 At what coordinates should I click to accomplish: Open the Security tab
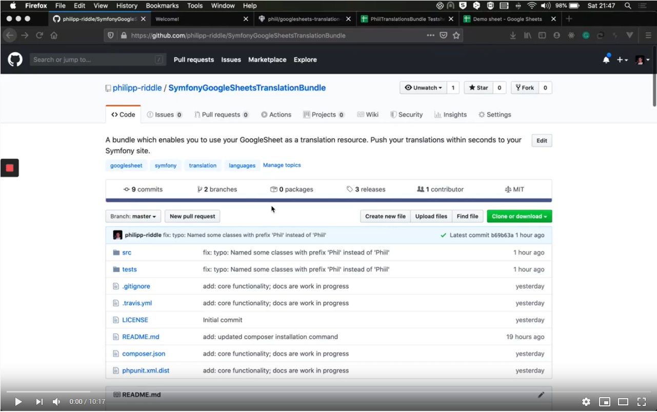(x=406, y=115)
